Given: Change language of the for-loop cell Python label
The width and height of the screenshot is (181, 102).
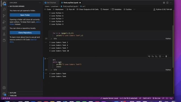Looking at the screenshot, I should click(x=168, y=39).
